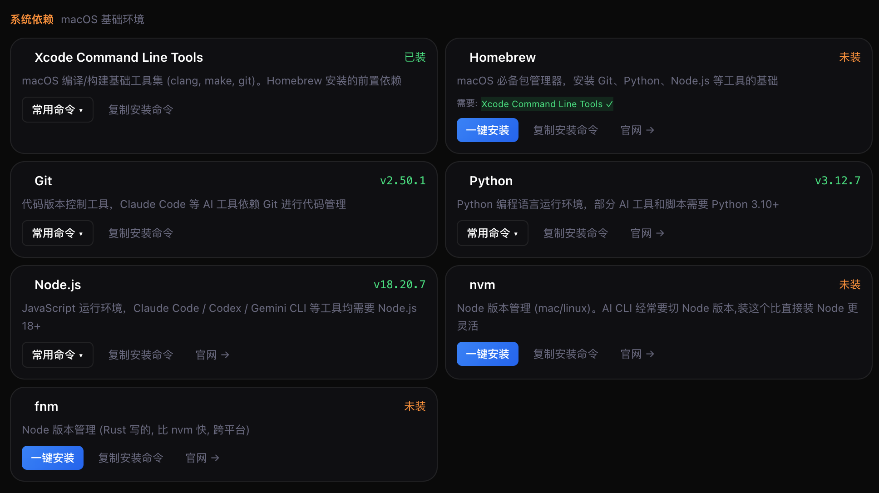
Task: Click the Xcode Command Line Tools requirement tag
Action: (547, 104)
